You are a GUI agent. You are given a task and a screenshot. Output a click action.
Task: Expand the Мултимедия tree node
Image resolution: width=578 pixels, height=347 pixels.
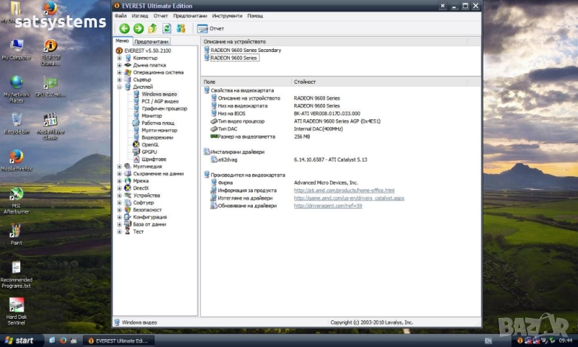pyautogui.click(x=119, y=166)
